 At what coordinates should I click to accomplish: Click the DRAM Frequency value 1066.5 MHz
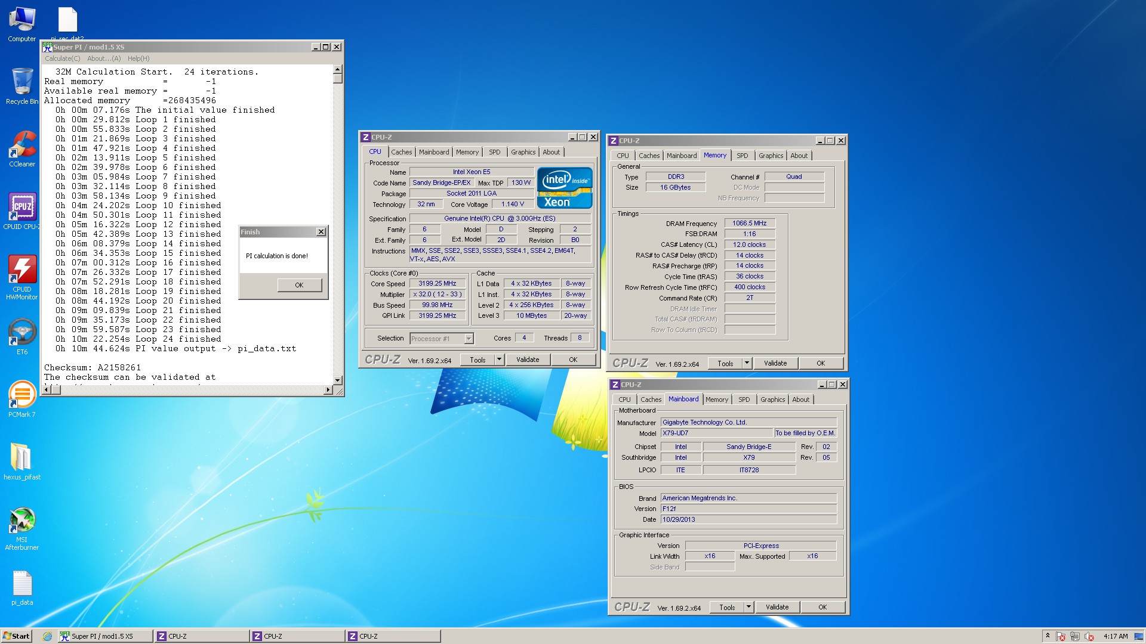750,223
